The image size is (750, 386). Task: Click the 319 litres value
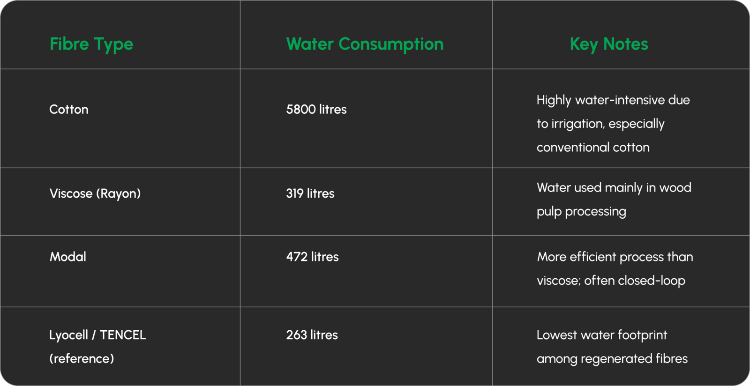(x=310, y=193)
